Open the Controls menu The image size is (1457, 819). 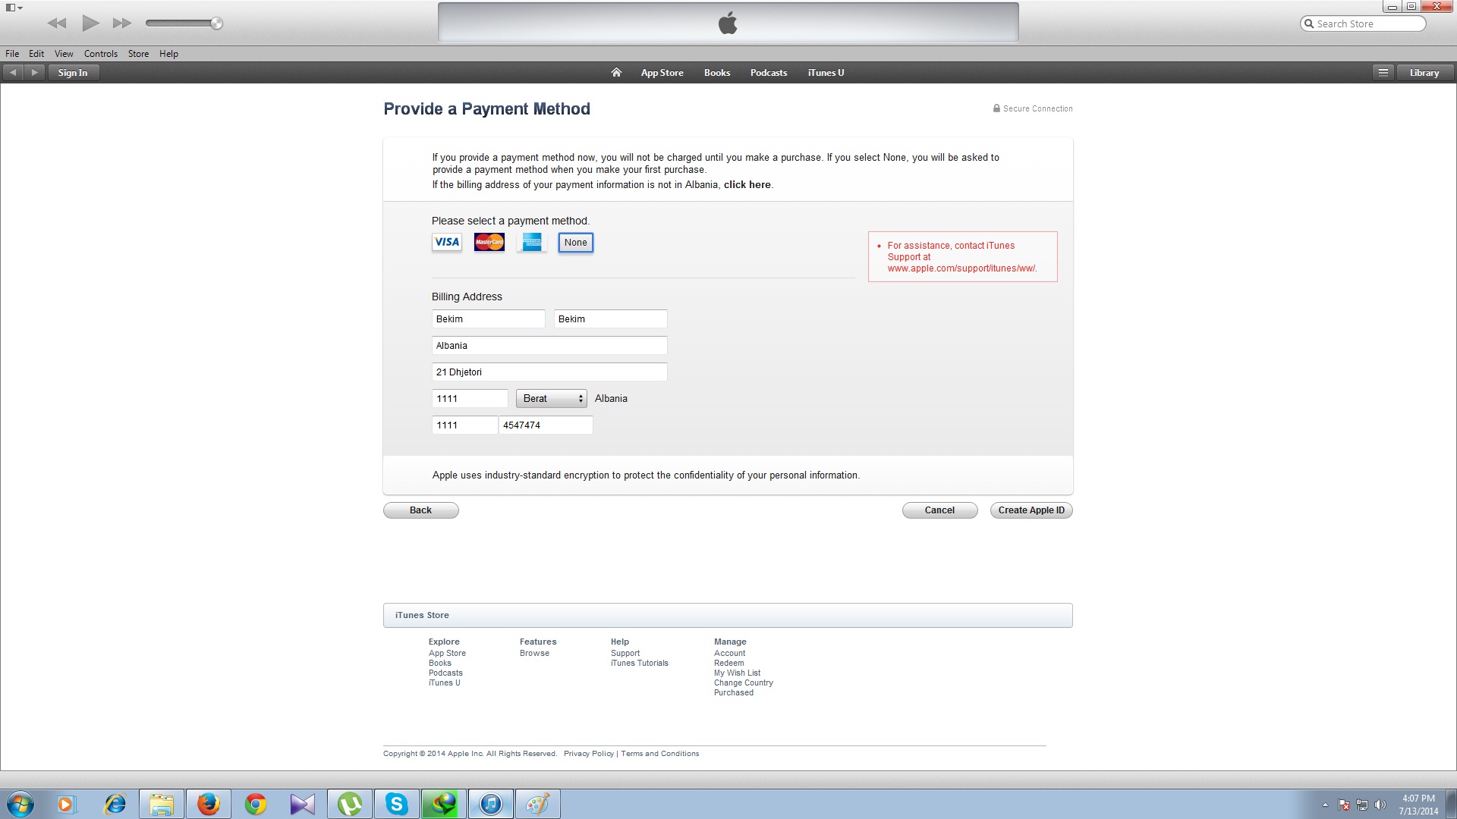100,54
